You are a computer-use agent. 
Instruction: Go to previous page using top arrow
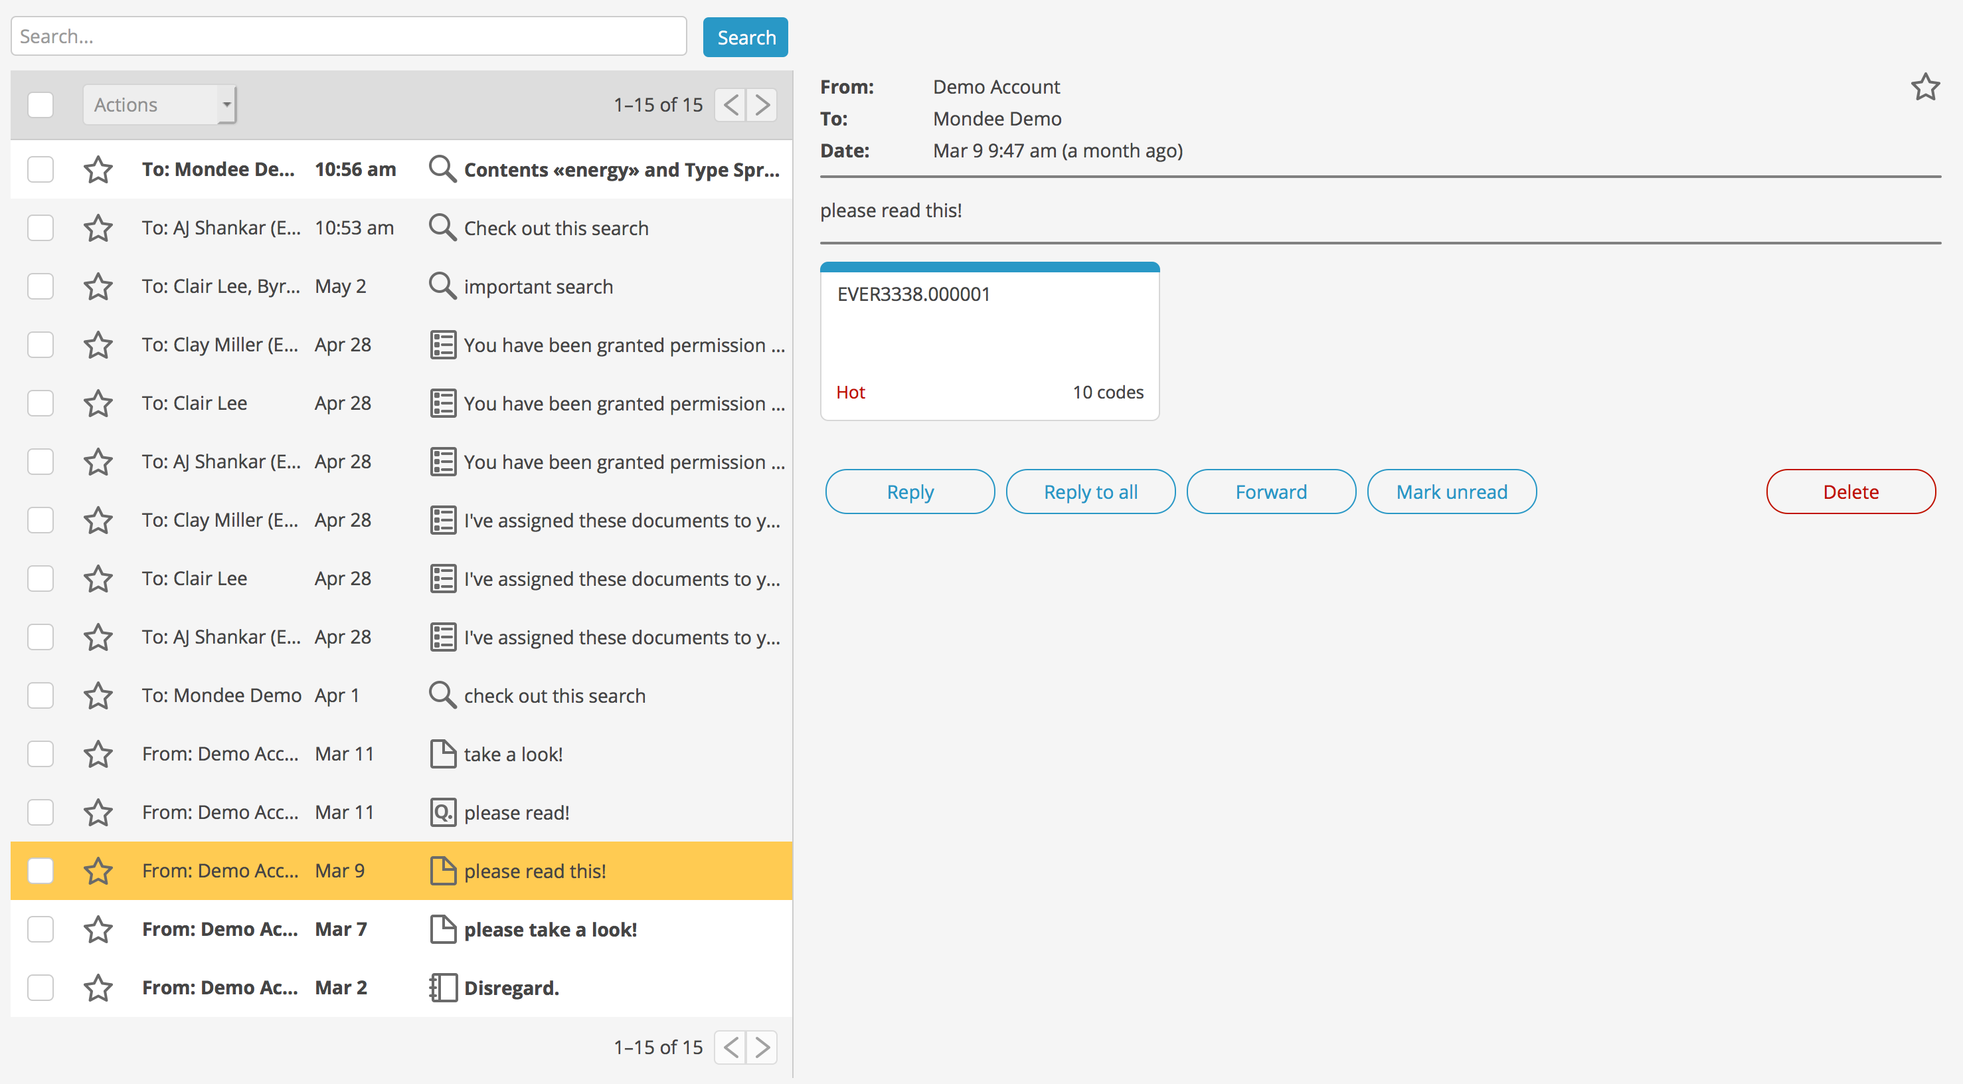point(730,104)
